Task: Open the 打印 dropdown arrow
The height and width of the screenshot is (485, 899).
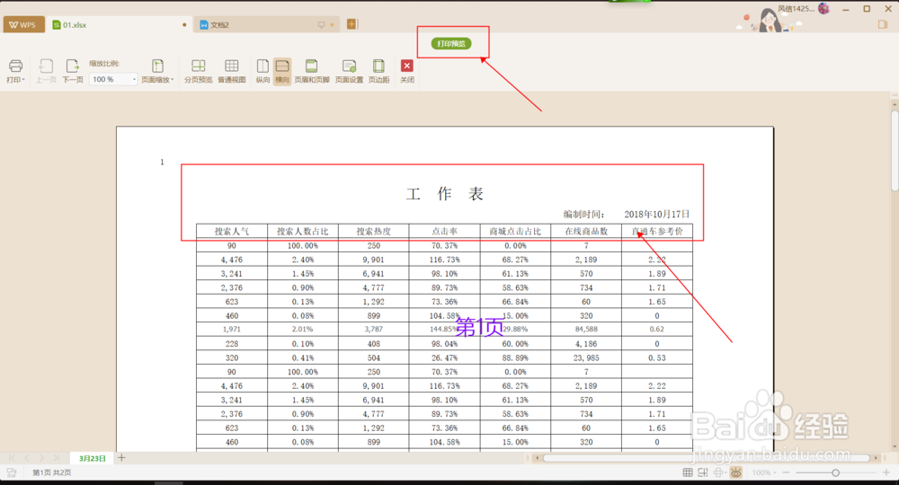Action: [x=23, y=80]
